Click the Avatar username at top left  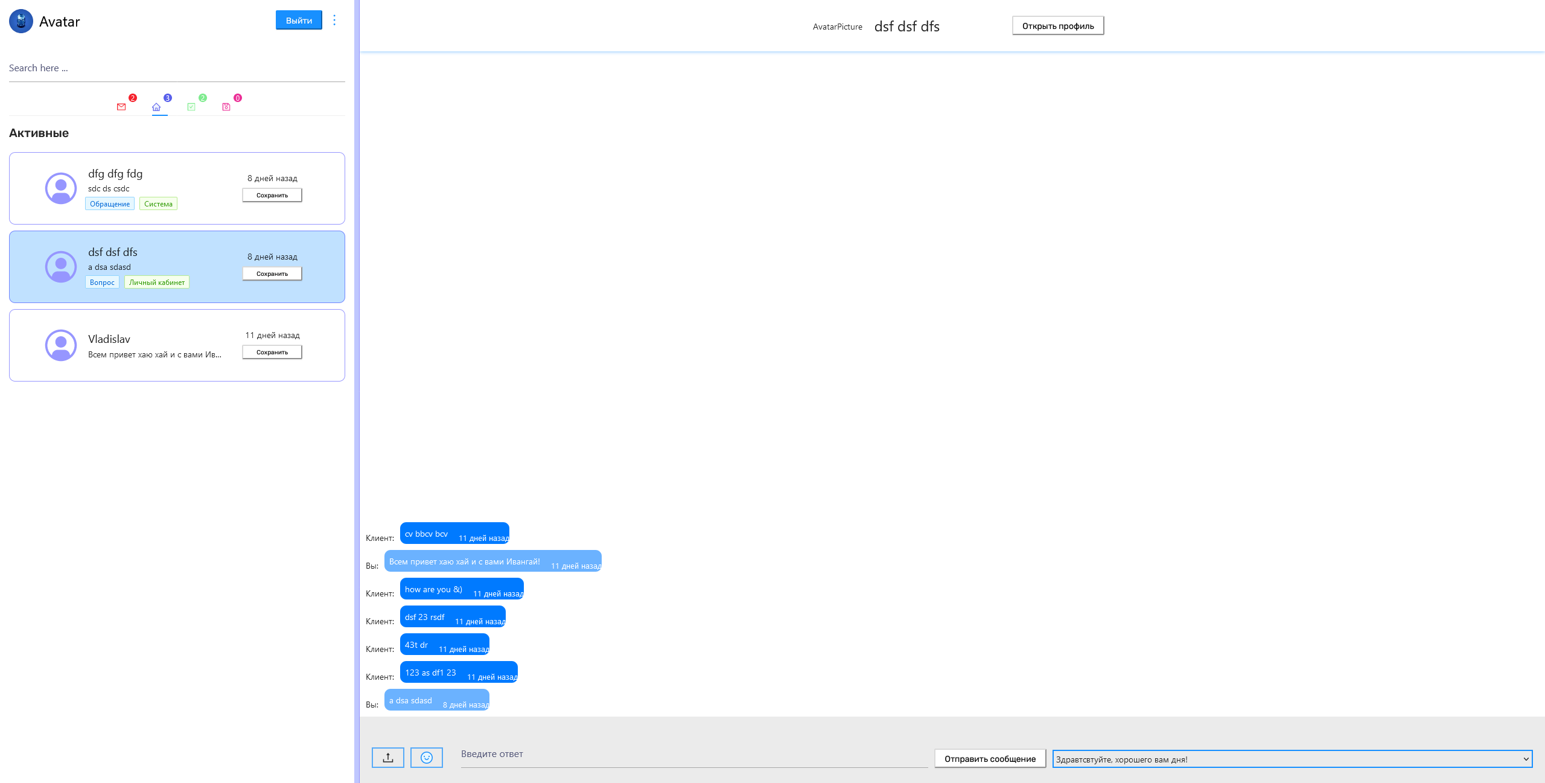[59, 22]
